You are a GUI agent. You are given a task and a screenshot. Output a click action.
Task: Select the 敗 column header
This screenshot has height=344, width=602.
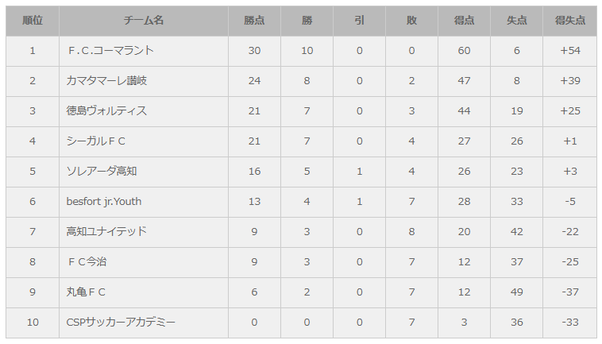[x=411, y=21]
